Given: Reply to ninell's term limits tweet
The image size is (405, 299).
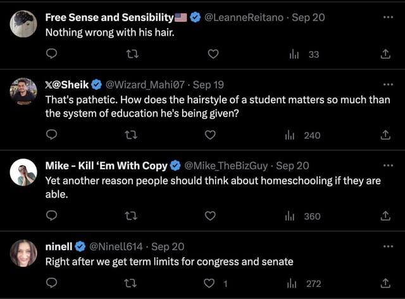Looking at the screenshot, I should tap(53, 284).
